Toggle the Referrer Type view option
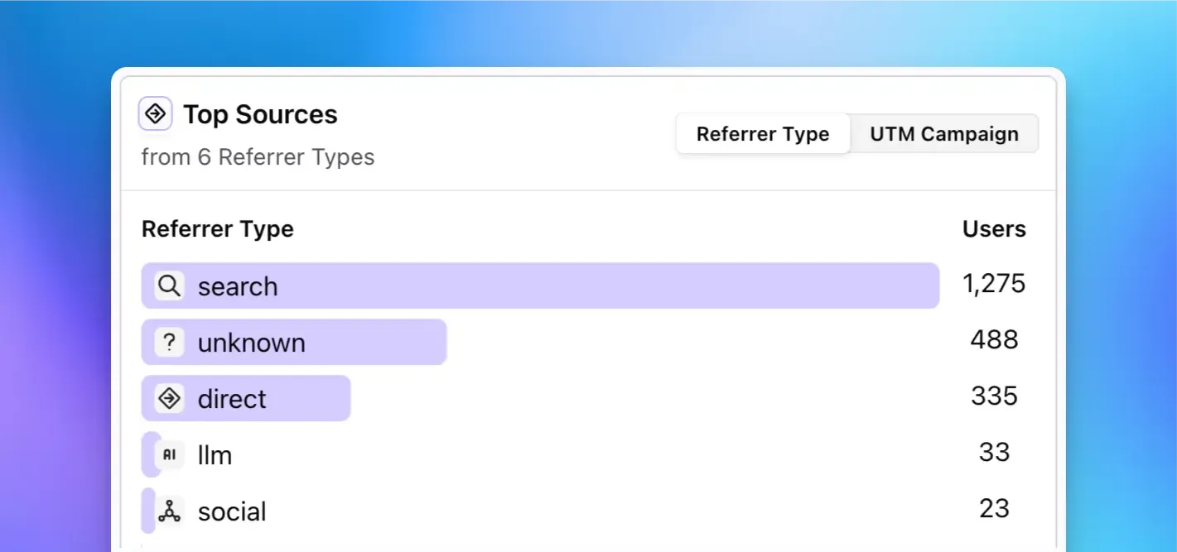The height and width of the screenshot is (552, 1177). pyautogui.click(x=762, y=133)
